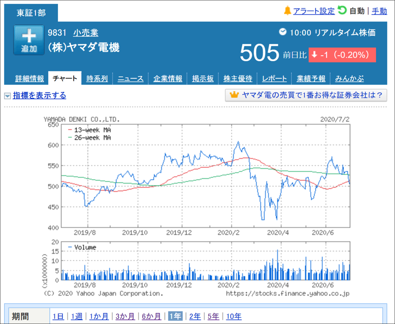
Task: Click the YAMADA DENKI CO.,LTD. chart title
Action: click(x=82, y=119)
